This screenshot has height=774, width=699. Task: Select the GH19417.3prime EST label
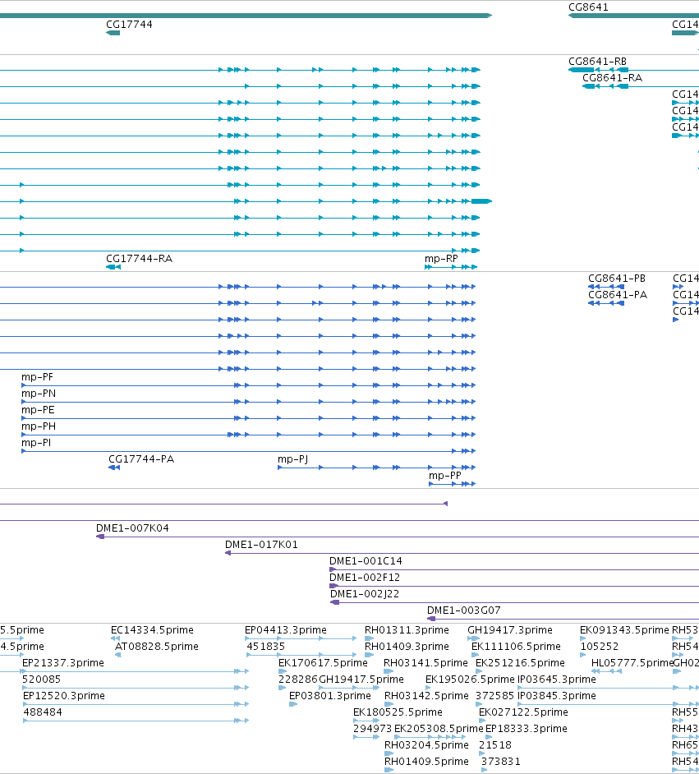[510, 630]
